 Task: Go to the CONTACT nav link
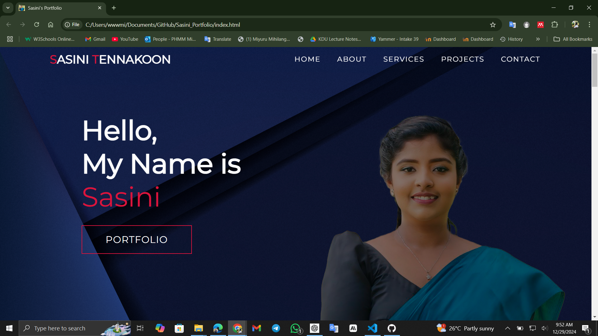[x=520, y=59]
